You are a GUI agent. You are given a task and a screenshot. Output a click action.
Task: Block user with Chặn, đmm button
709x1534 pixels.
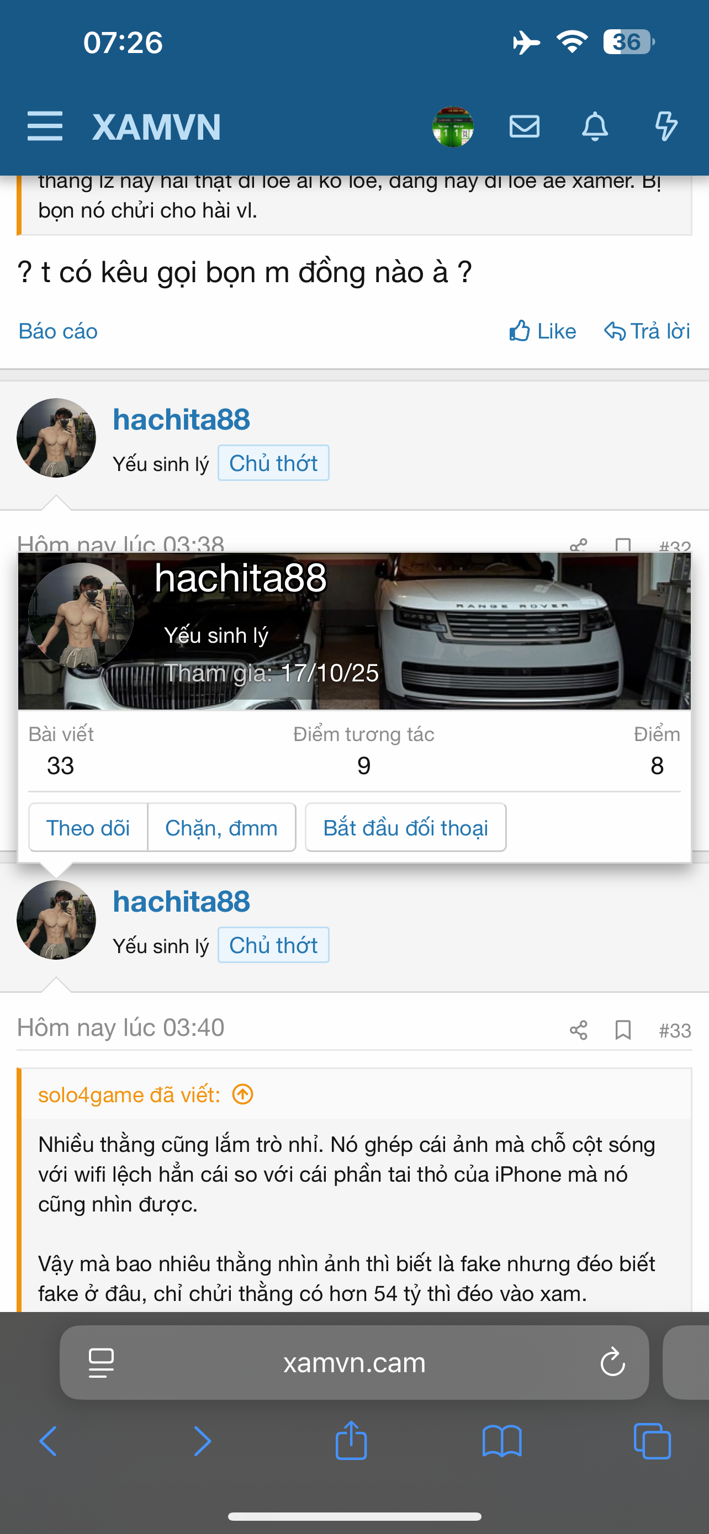tap(221, 828)
